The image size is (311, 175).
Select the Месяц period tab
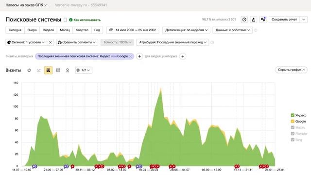click(65, 30)
